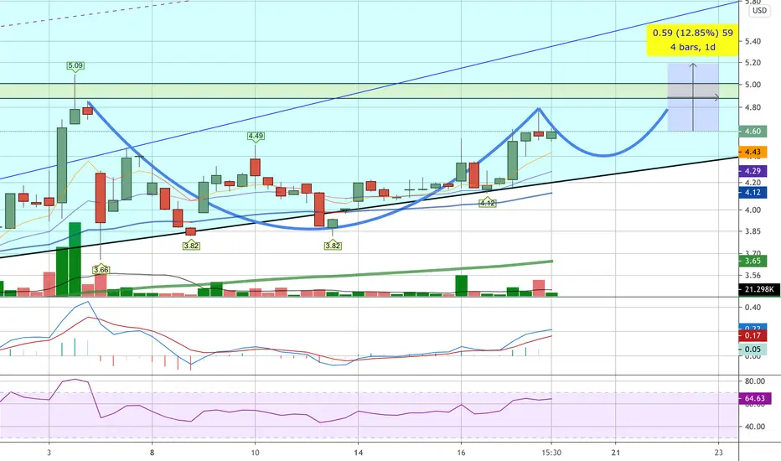Select the blue 4.12 moving average tag
Viewport: 781px width, 461px height.
[753, 193]
